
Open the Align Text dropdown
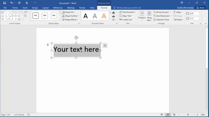pyautogui.click(x=126, y=16)
